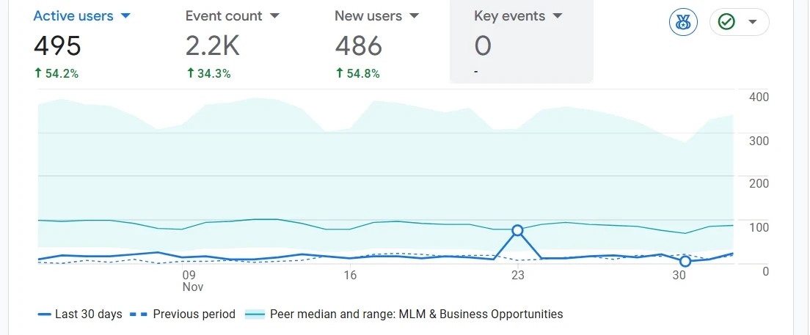Select the Key events metric tab

click(x=510, y=15)
